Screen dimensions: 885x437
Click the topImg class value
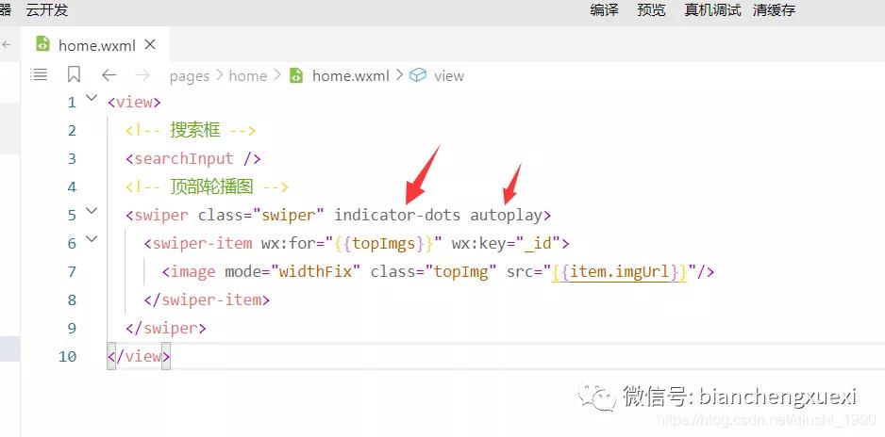coord(460,272)
